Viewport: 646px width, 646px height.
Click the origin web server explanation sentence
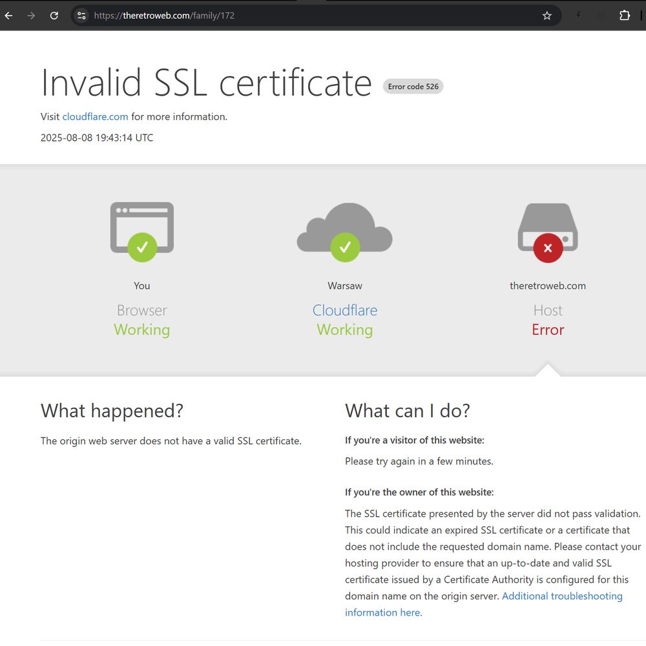171,441
